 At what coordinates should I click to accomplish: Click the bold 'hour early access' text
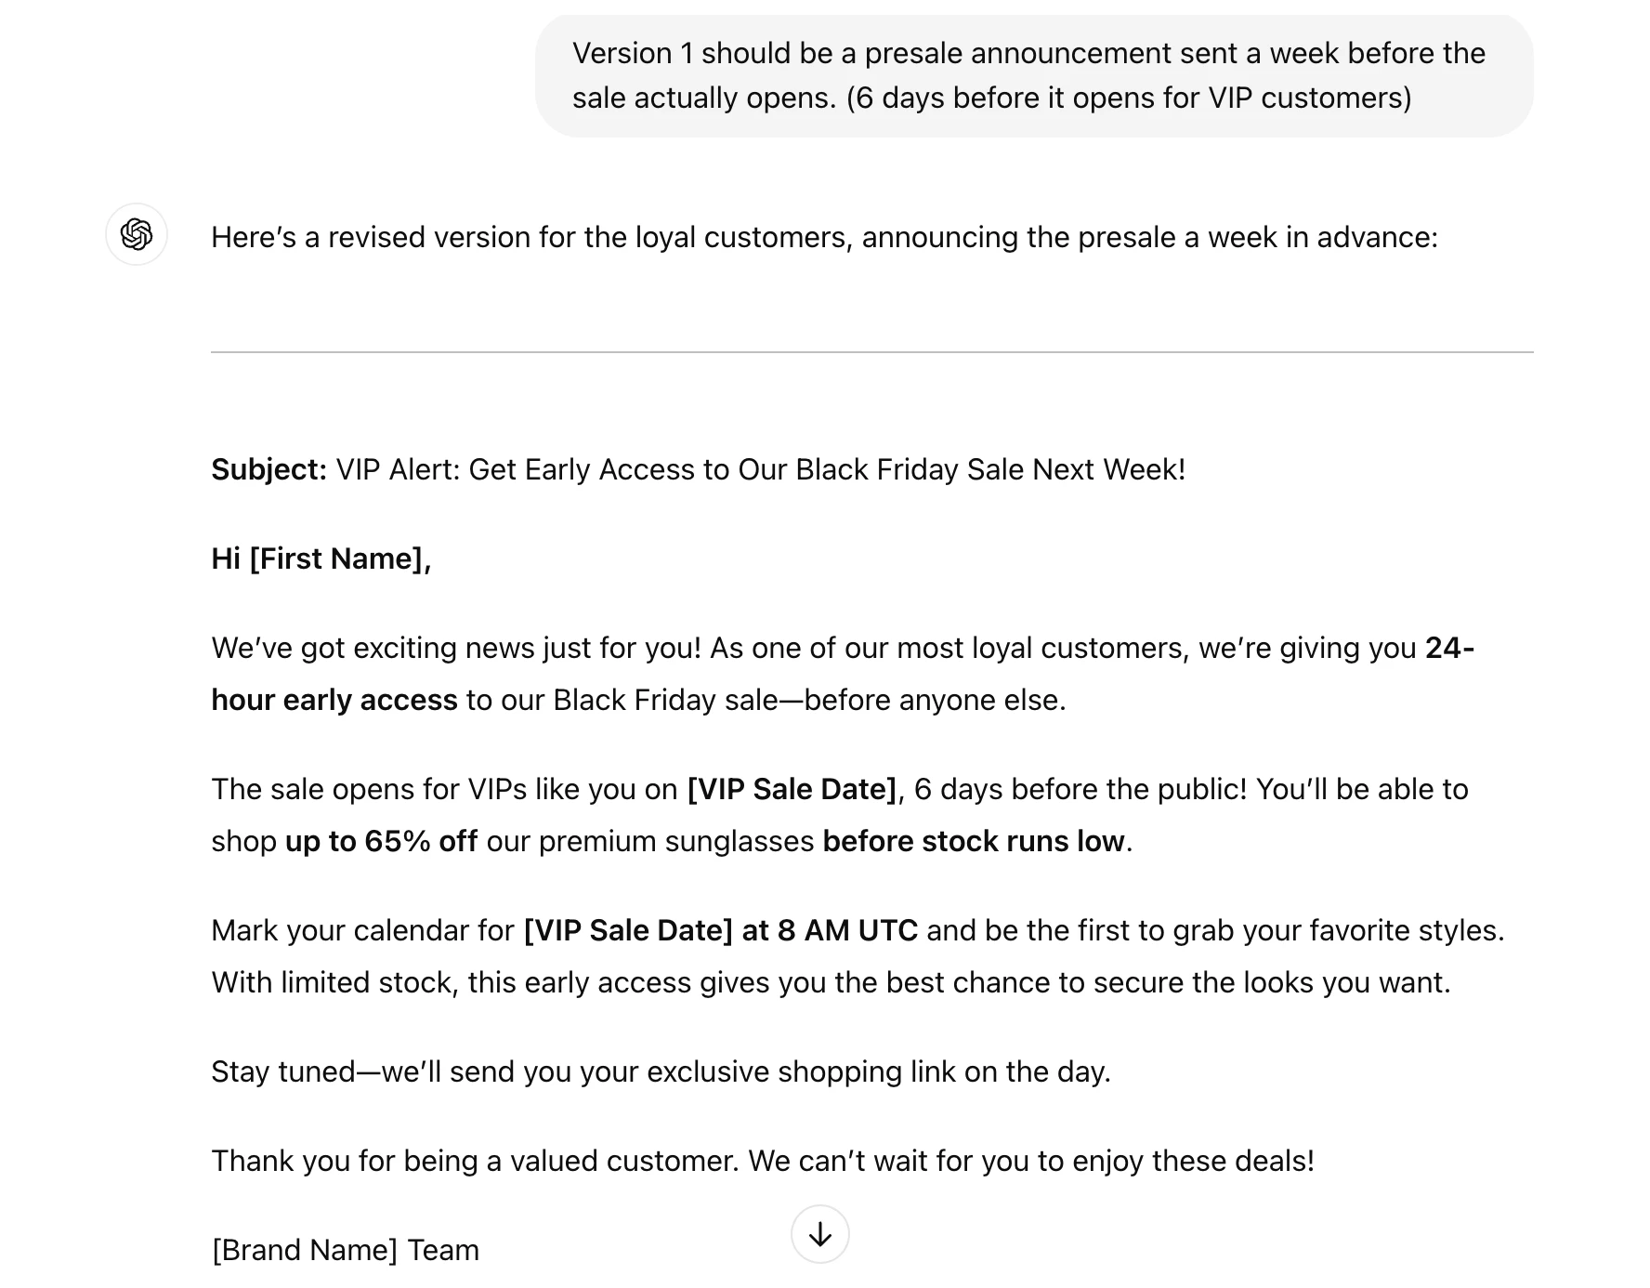tap(334, 700)
